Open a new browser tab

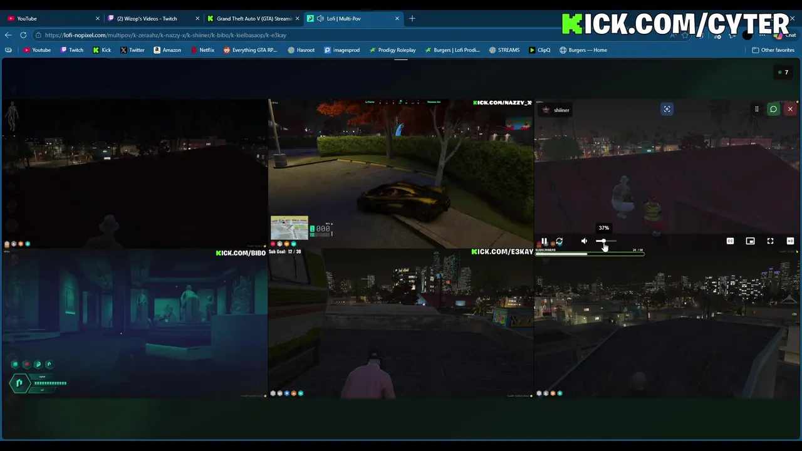(412, 19)
